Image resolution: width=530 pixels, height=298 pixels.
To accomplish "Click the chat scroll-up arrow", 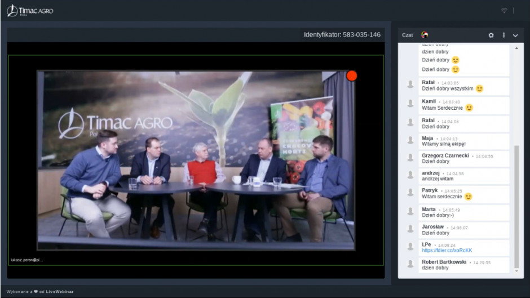I will coord(516,48).
